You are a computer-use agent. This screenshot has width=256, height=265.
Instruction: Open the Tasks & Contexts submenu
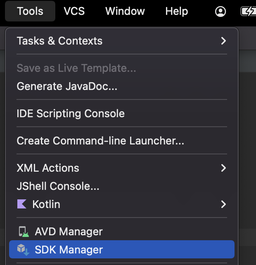(122, 41)
